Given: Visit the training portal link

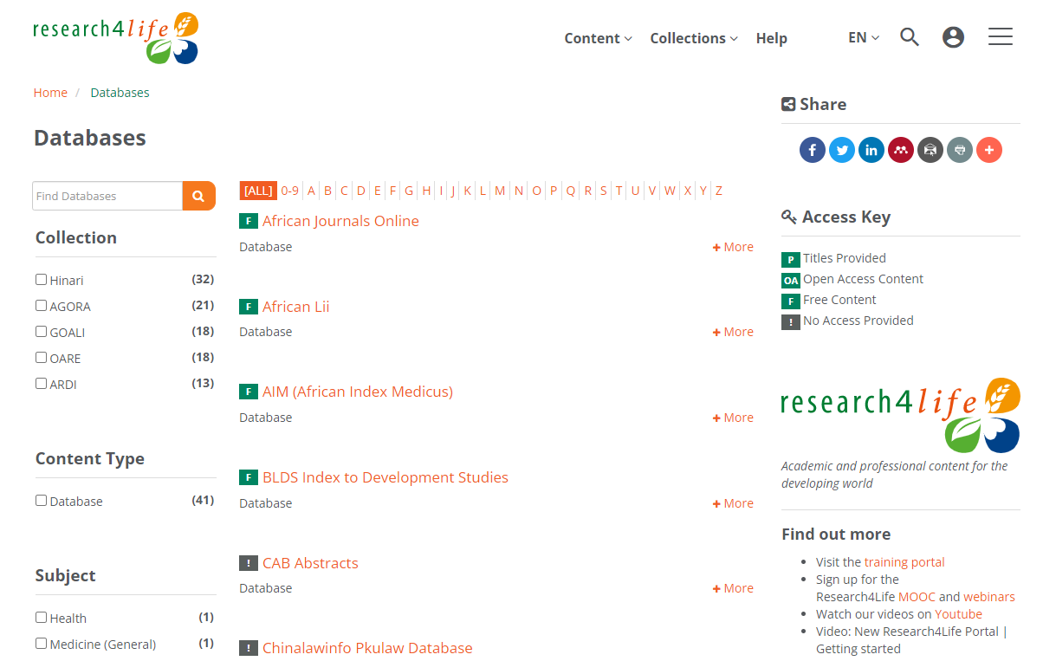Looking at the screenshot, I should coord(904,562).
